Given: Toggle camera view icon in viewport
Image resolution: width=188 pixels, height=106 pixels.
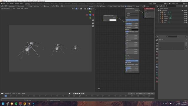Looking at the screenshot, I should (93, 26).
